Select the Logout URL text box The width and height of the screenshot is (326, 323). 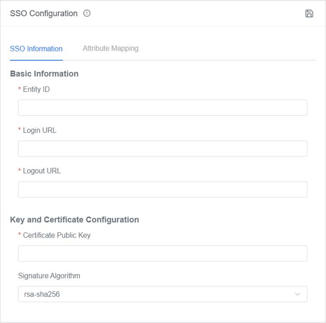click(x=162, y=190)
